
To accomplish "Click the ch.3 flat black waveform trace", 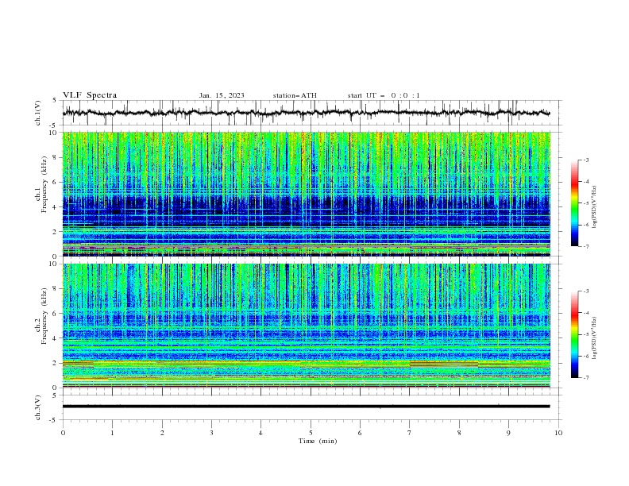I will pos(306,407).
